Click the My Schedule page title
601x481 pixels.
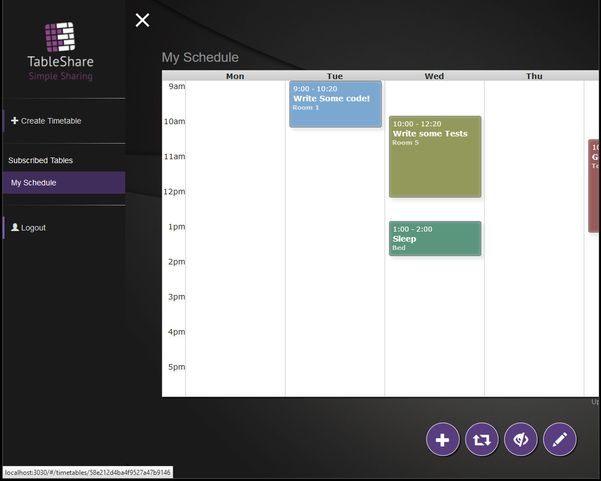[200, 57]
